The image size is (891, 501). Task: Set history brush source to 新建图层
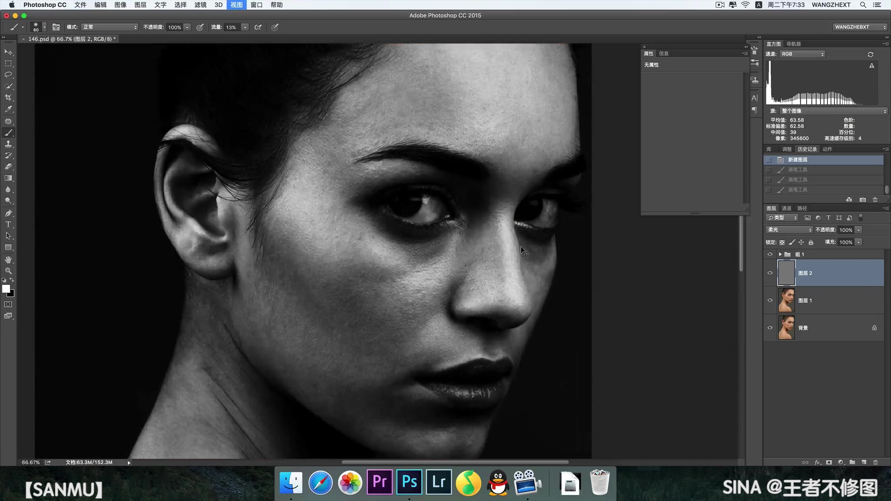[x=769, y=160]
